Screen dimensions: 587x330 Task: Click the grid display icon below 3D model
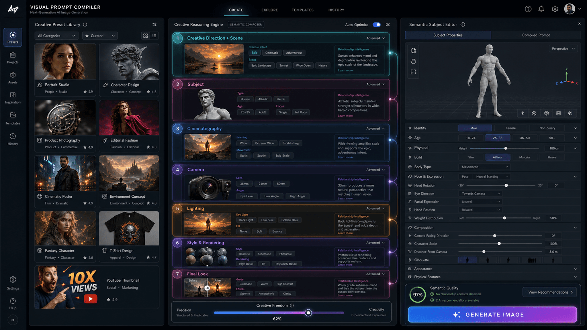(x=558, y=113)
